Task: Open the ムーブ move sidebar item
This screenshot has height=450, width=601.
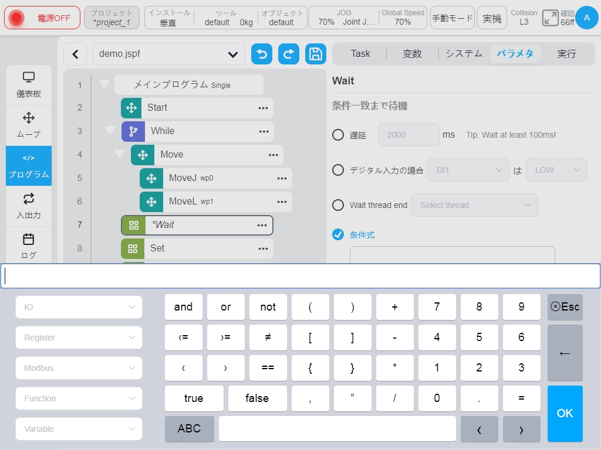Action: click(29, 125)
